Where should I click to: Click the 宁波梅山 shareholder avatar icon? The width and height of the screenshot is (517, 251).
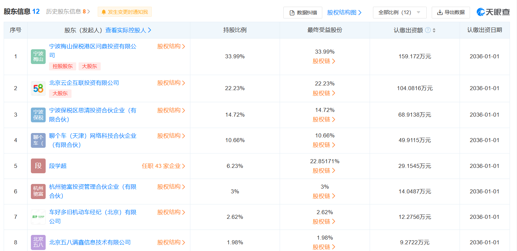(x=38, y=57)
